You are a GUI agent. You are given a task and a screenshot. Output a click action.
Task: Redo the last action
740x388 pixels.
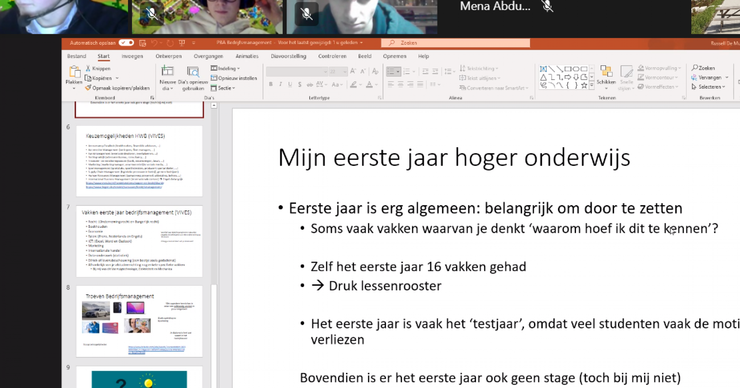tap(170, 43)
